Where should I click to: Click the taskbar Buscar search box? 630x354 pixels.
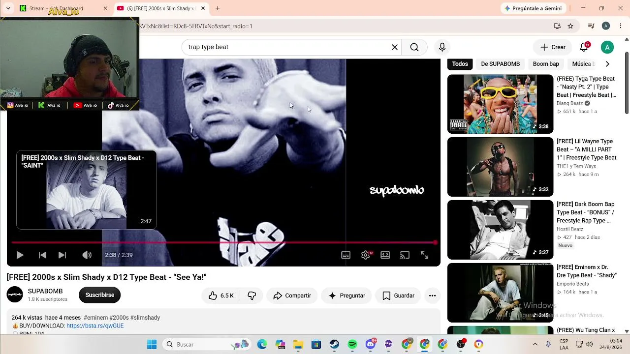[x=207, y=344]
